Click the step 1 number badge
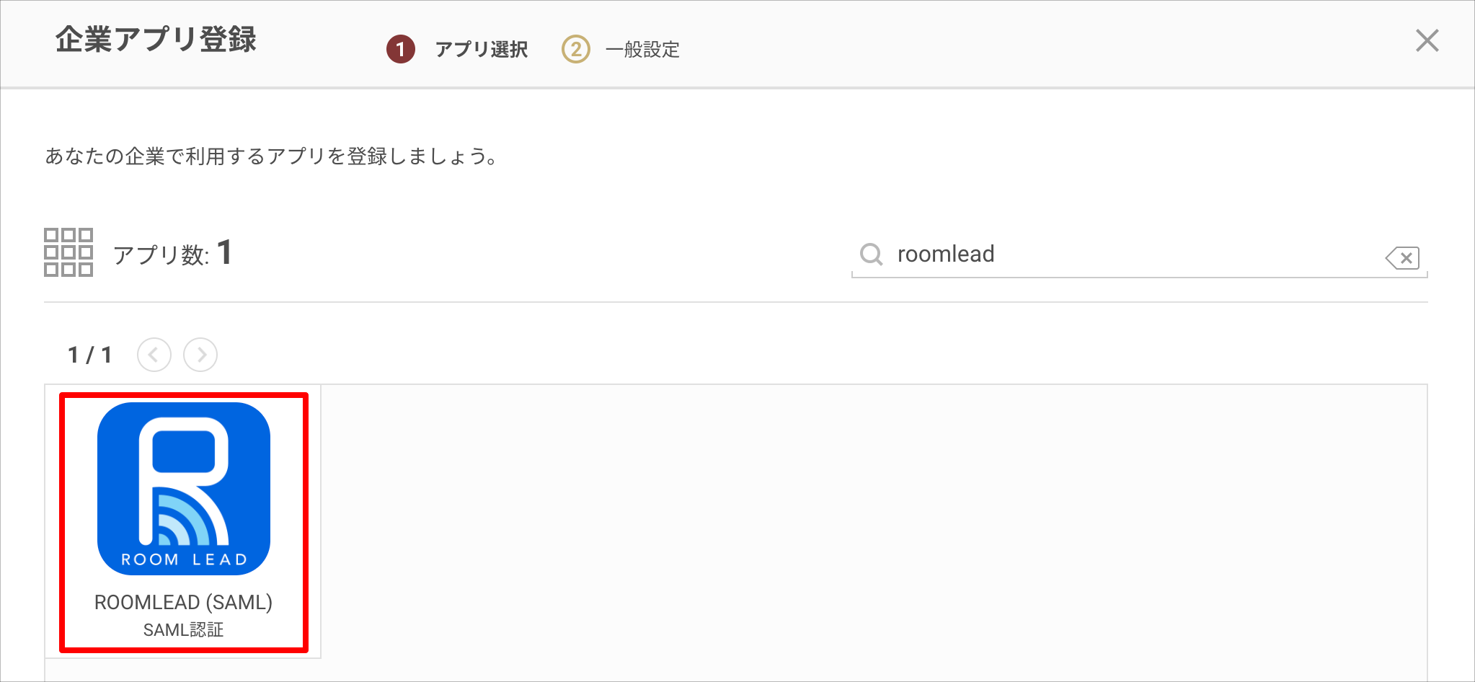 point(401,49)
